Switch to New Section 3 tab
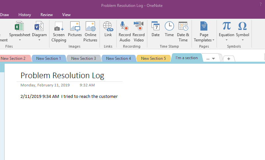Viewport: 265px width, 160px height. (83, 58)
